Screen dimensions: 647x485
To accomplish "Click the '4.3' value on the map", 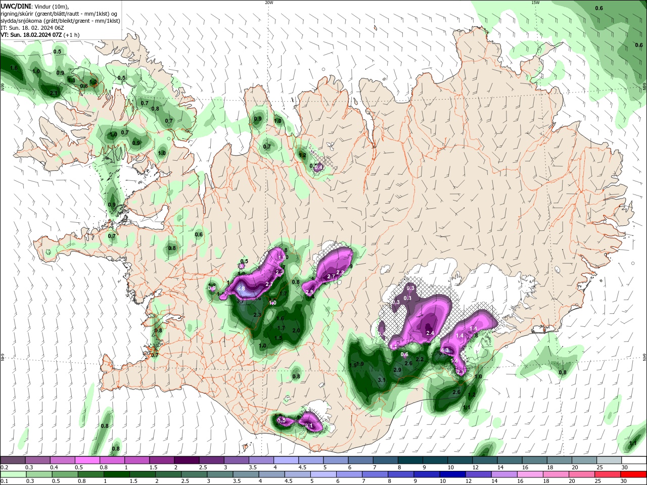I will click(445, 350).
